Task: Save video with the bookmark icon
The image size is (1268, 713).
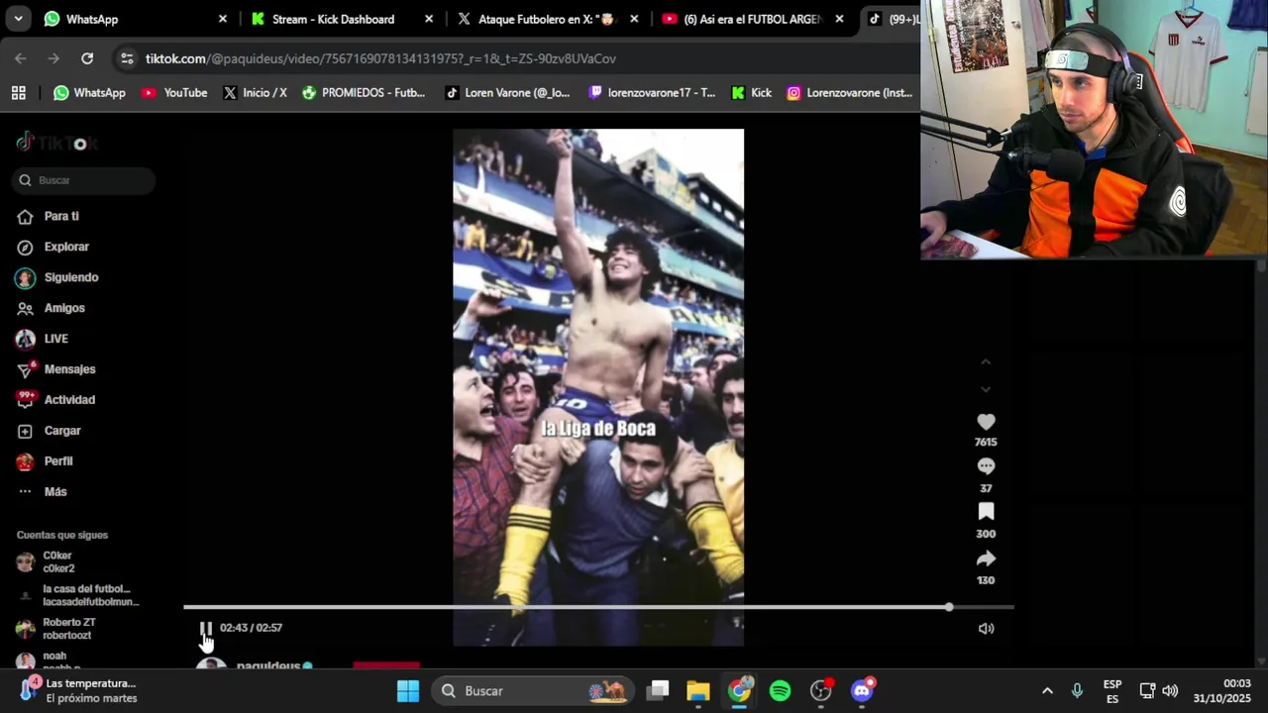Action: (x=986, y=512)
